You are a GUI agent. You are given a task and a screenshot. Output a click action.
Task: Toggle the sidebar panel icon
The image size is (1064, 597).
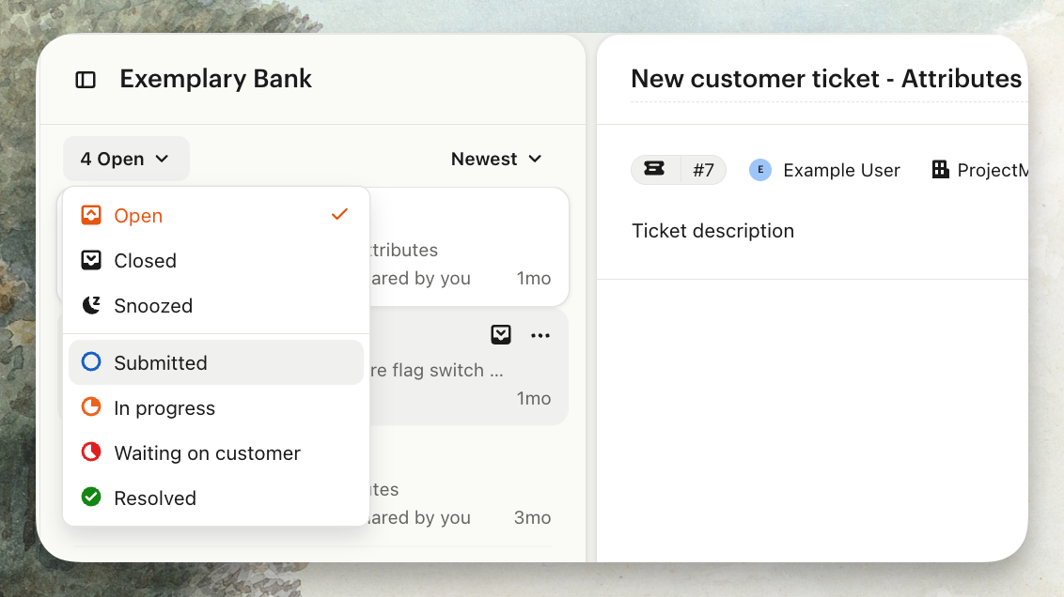86,80
